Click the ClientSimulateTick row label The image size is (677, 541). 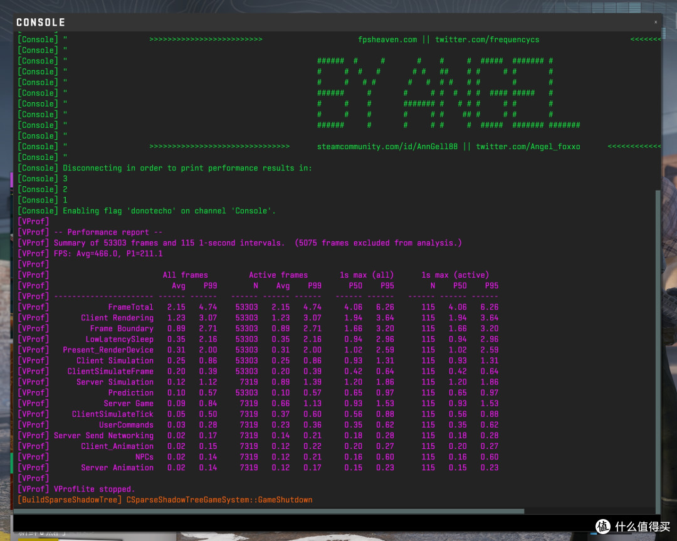[113, 414]
